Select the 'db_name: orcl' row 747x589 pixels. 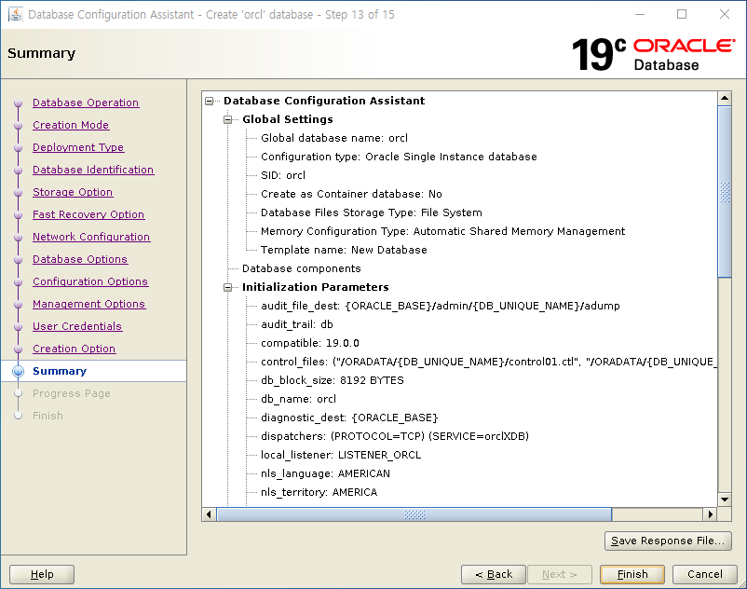[298, 399]
